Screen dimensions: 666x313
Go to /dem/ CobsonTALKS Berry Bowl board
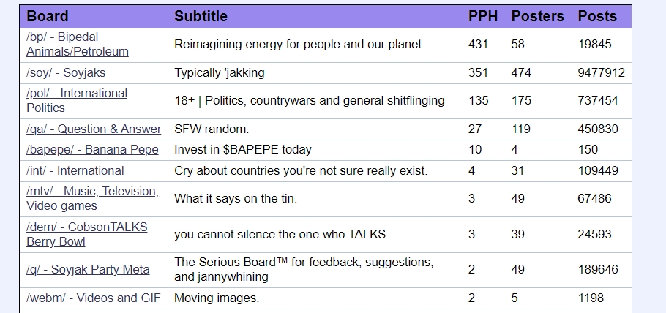[87, 234]
